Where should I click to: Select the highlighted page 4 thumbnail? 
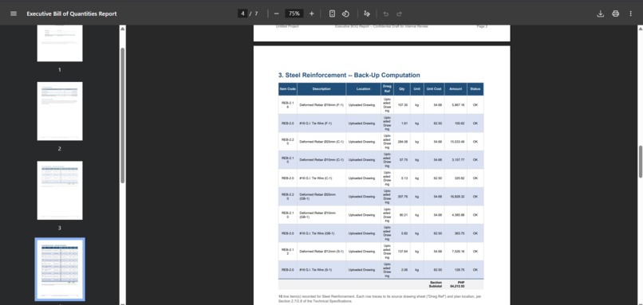point(60,269)
